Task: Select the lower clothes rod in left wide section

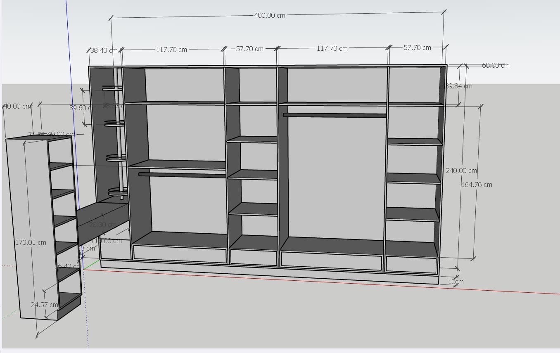Action: click(182, 175)
